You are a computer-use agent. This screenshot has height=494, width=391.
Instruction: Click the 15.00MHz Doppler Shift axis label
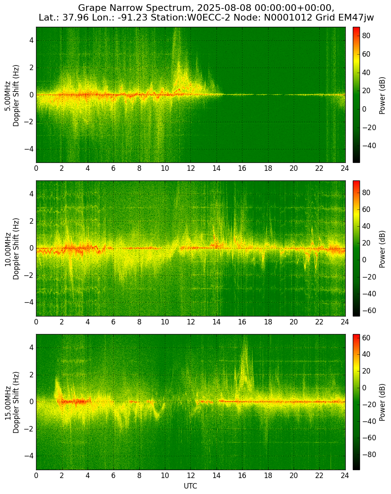tap(12, 402)
